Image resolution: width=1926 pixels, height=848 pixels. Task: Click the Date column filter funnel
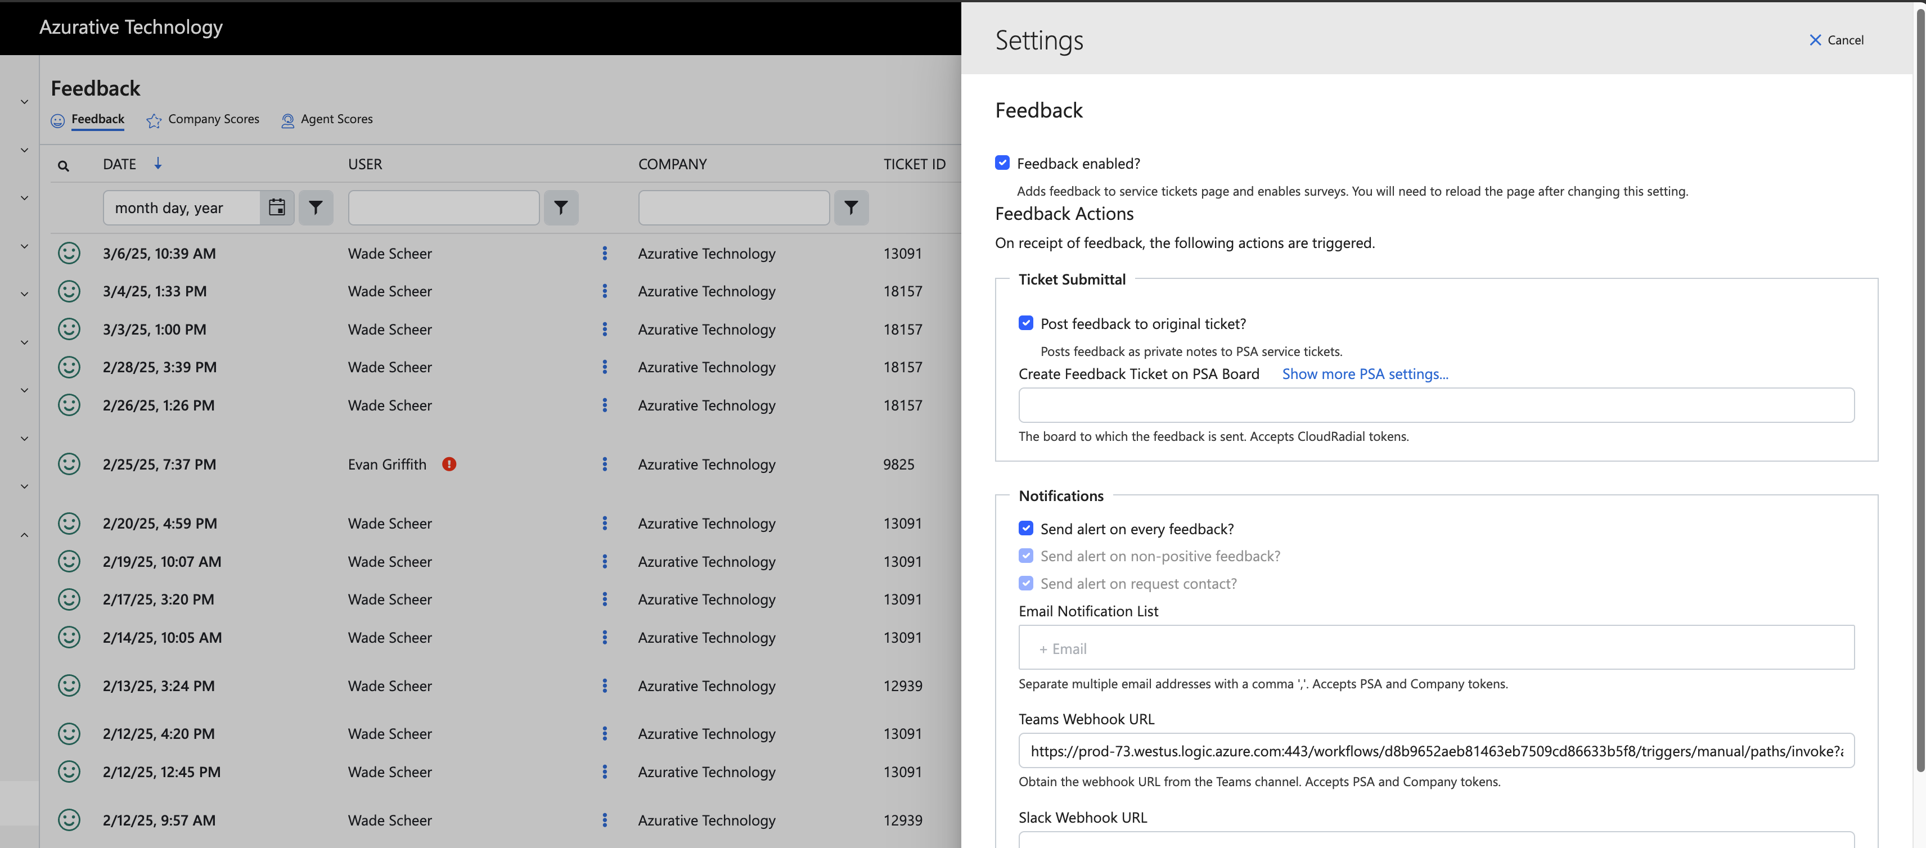pyautogui.click(x=316, y=208)
